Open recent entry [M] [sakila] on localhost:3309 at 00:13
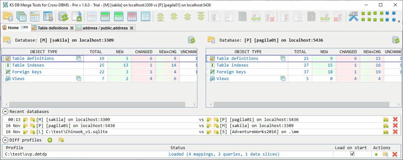The image size is (403, 160). point(73,119)
